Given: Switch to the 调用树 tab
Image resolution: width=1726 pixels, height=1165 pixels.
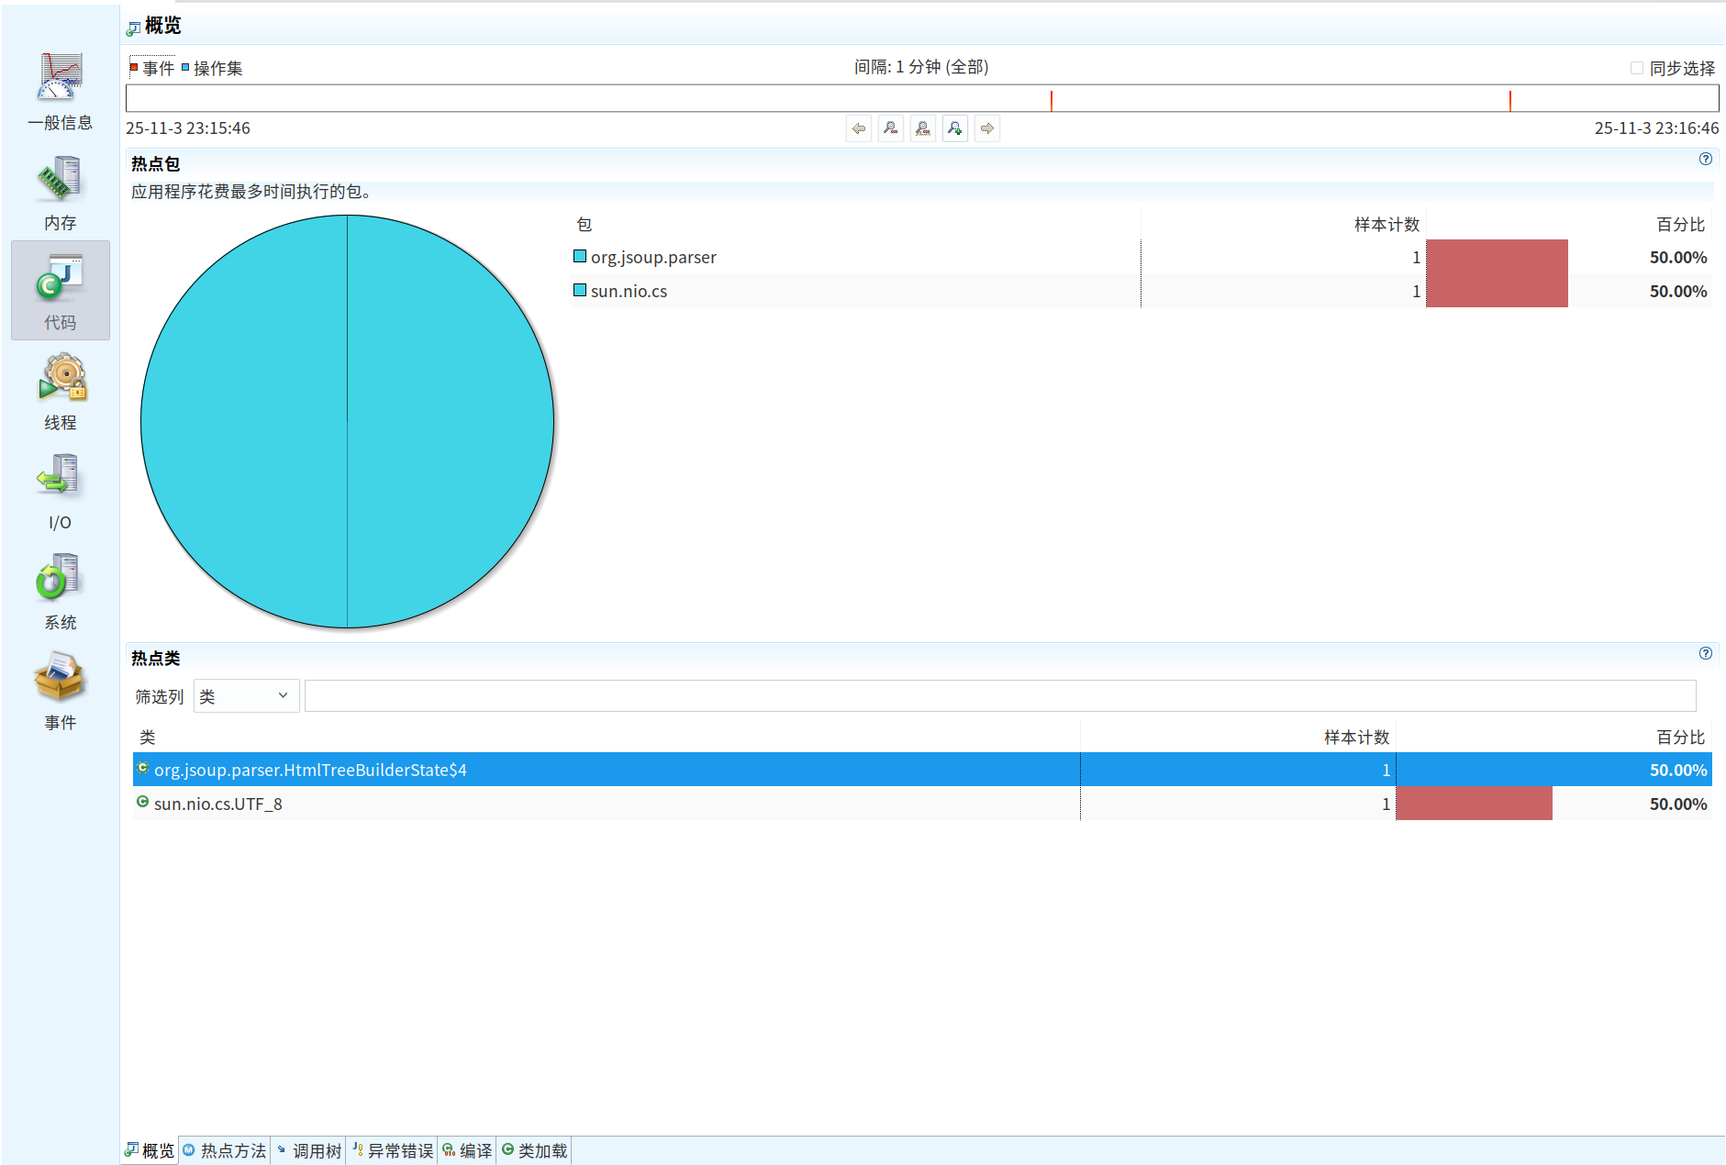Looking at the screenshot, I should click(x=309, y=1150).
